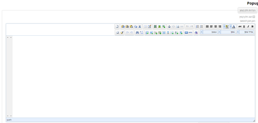Open the הגדרות חלון קופץ tab
This screenshot has width=258, height=123.
247,11
